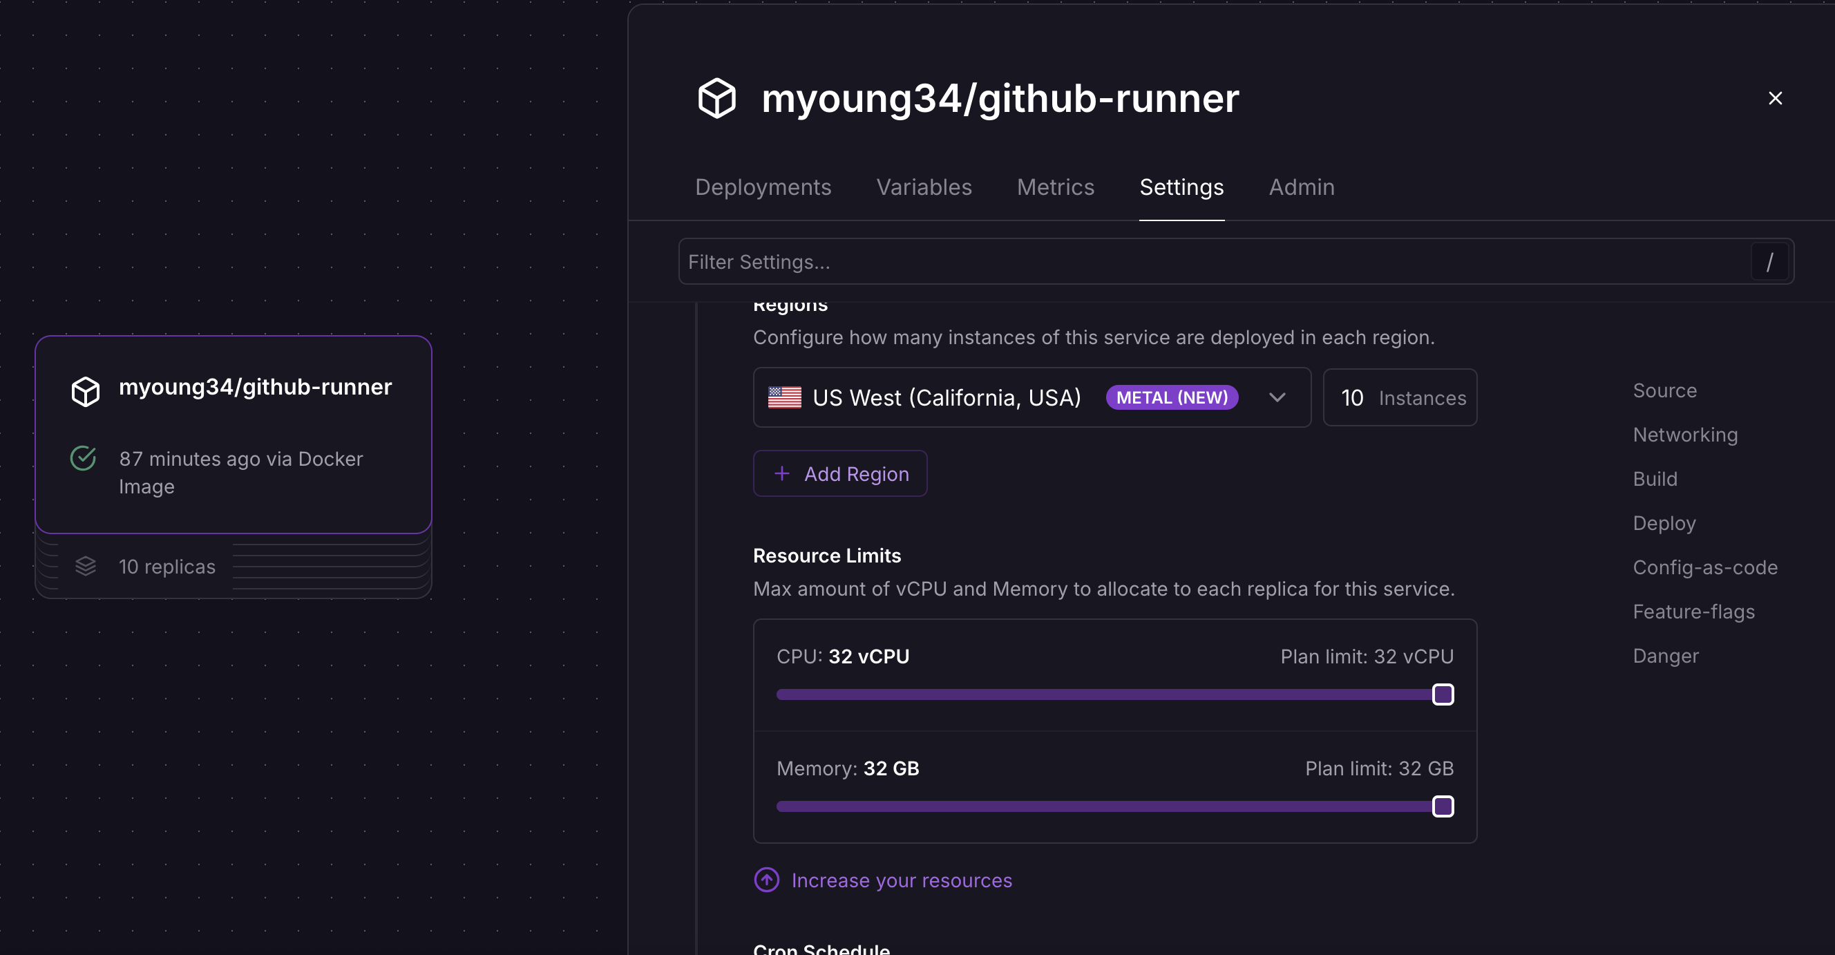The height and width of the screenshot is (955, 1835).
Task: Open the Deployments tab
Action: 763,187
